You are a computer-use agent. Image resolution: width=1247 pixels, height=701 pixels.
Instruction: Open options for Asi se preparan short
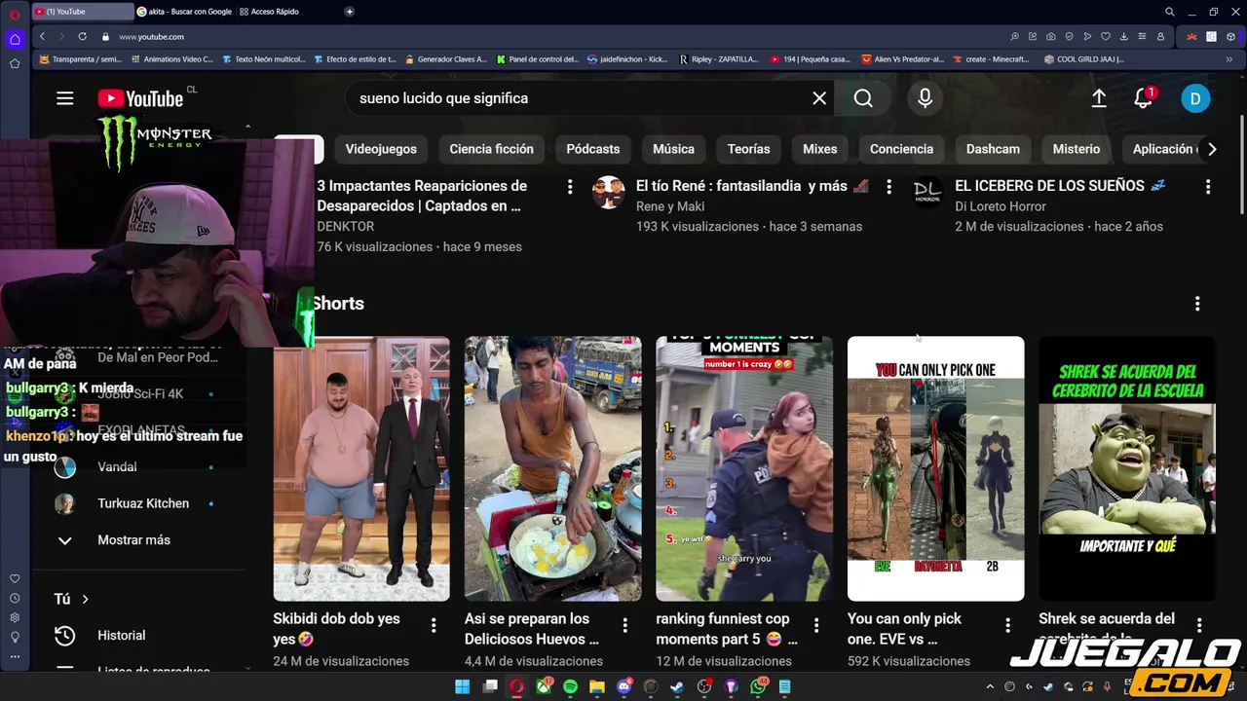click(x=625, y=625)
